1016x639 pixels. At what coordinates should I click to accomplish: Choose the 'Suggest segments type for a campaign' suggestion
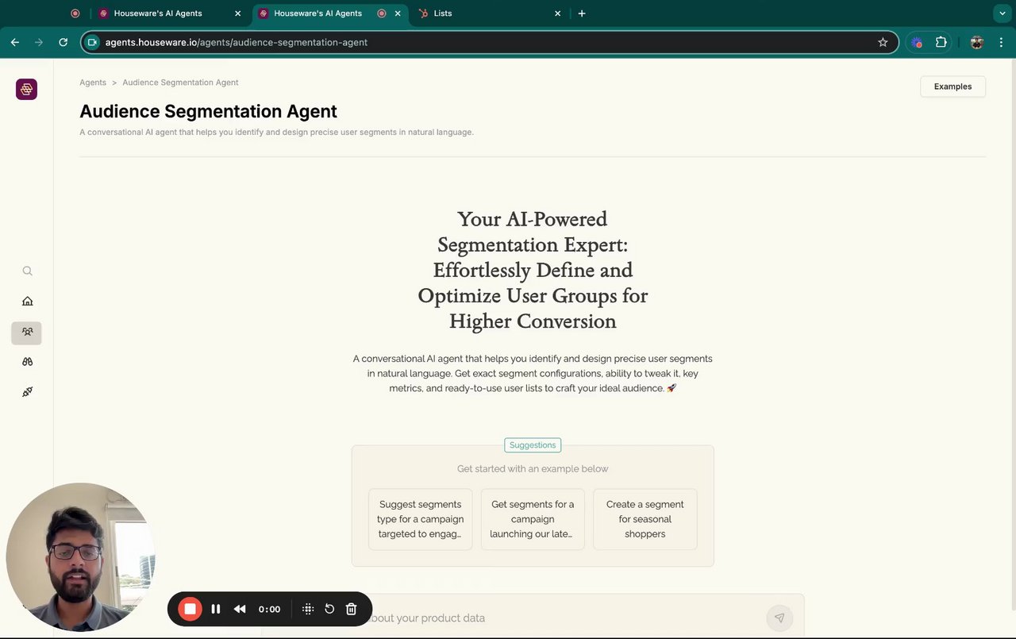(x=420, y=519)
